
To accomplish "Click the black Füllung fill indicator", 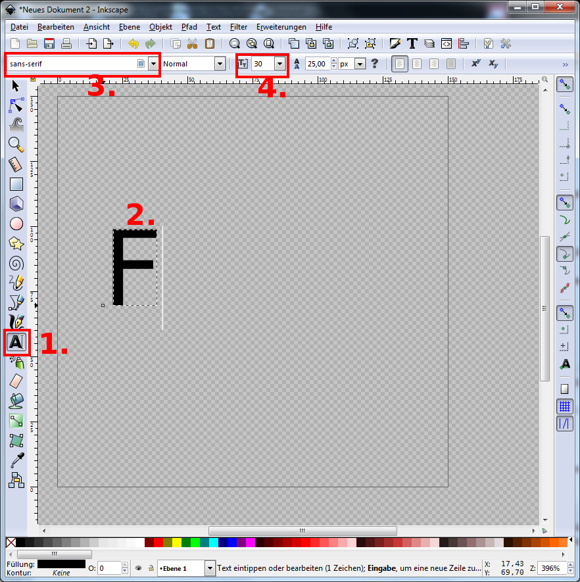I will tap(62, 564).
